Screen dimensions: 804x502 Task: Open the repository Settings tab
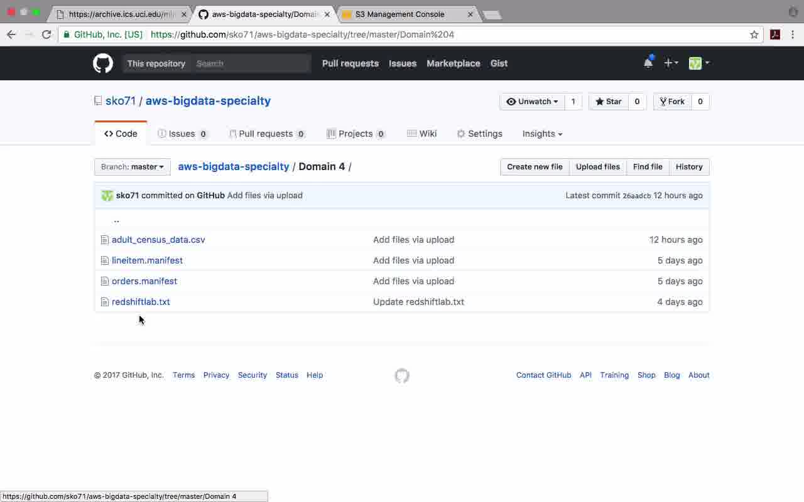[480, 134]
